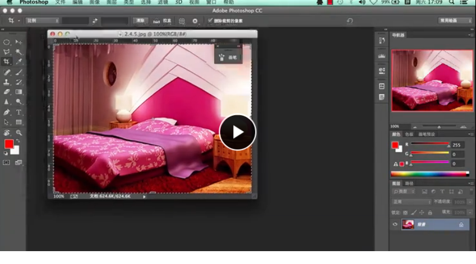
Task: Select the Pen tool
Action: 6,112
